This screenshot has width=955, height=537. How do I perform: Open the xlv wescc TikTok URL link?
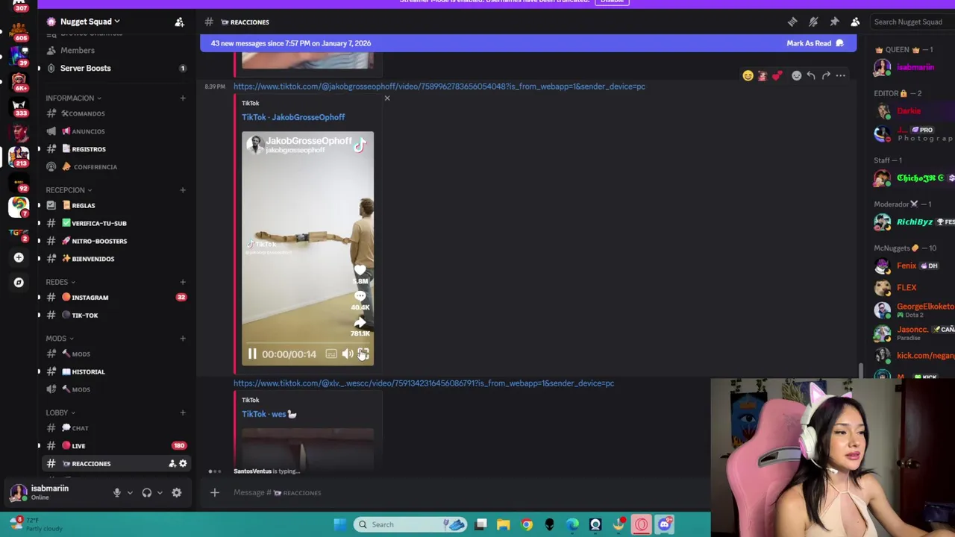[424, 383]
